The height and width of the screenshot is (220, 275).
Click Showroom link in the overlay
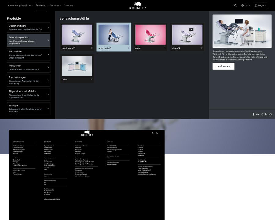point(79,170)
